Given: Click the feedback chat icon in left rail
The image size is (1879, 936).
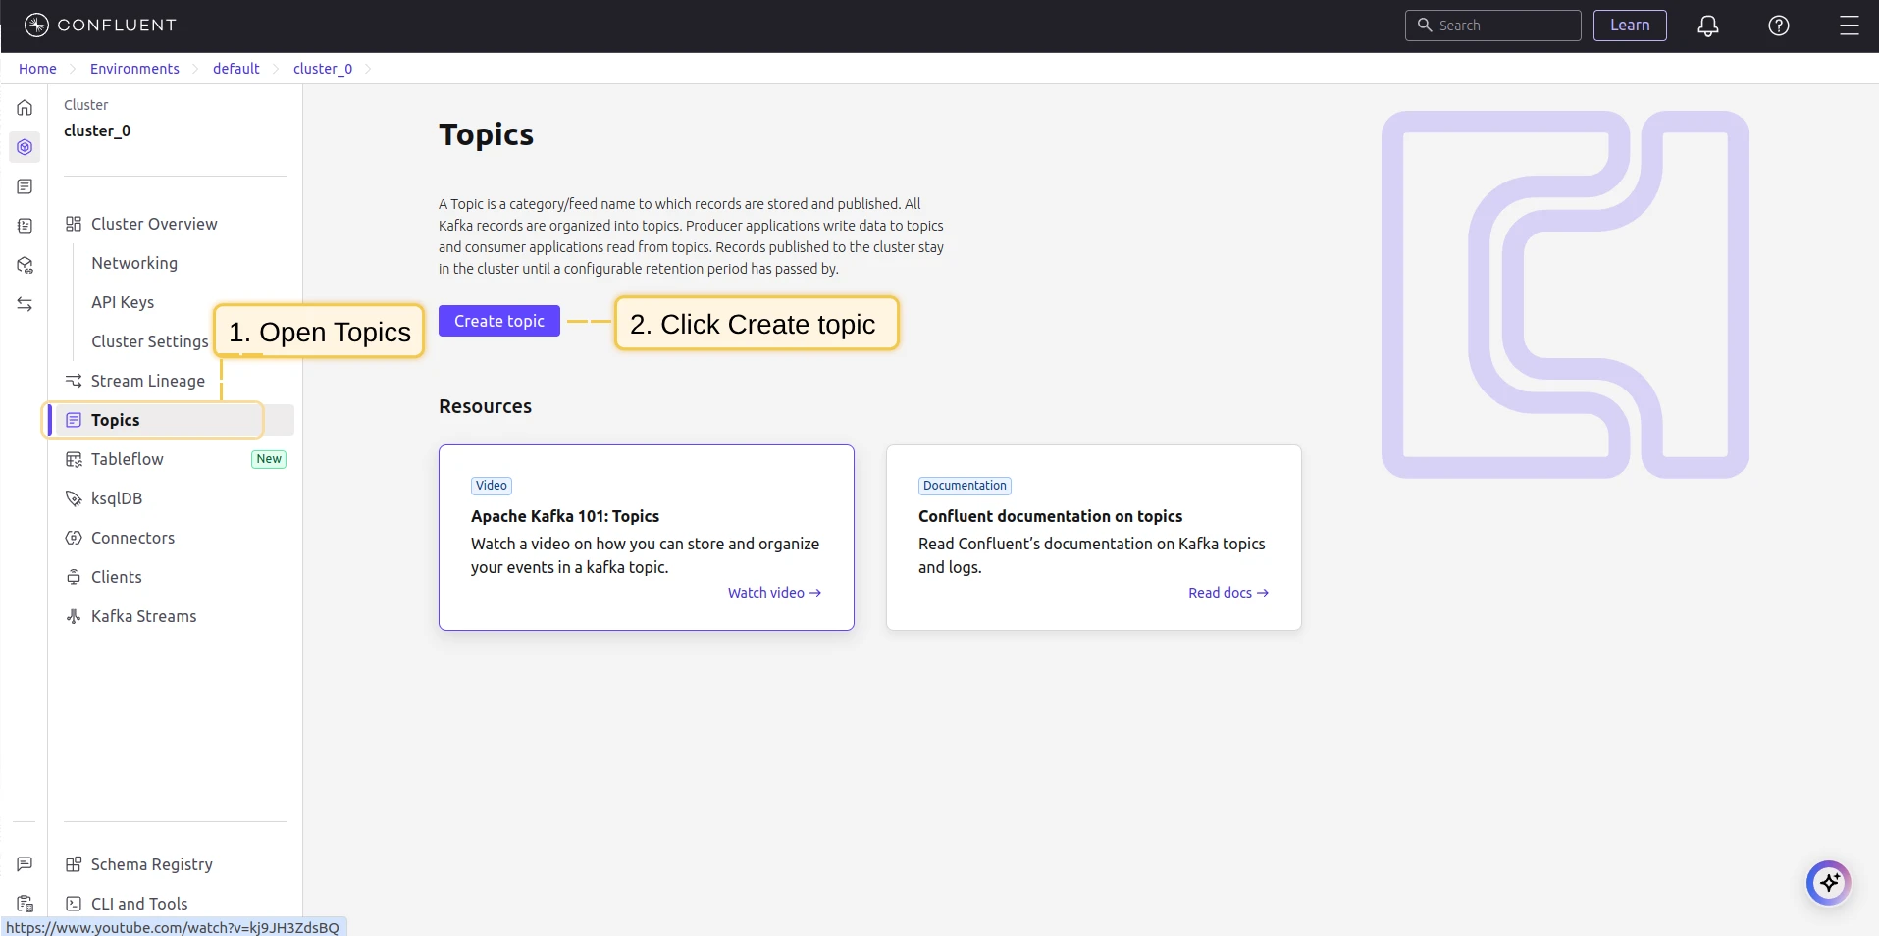Looking at the screenshot, I should [x=25, y=864].
